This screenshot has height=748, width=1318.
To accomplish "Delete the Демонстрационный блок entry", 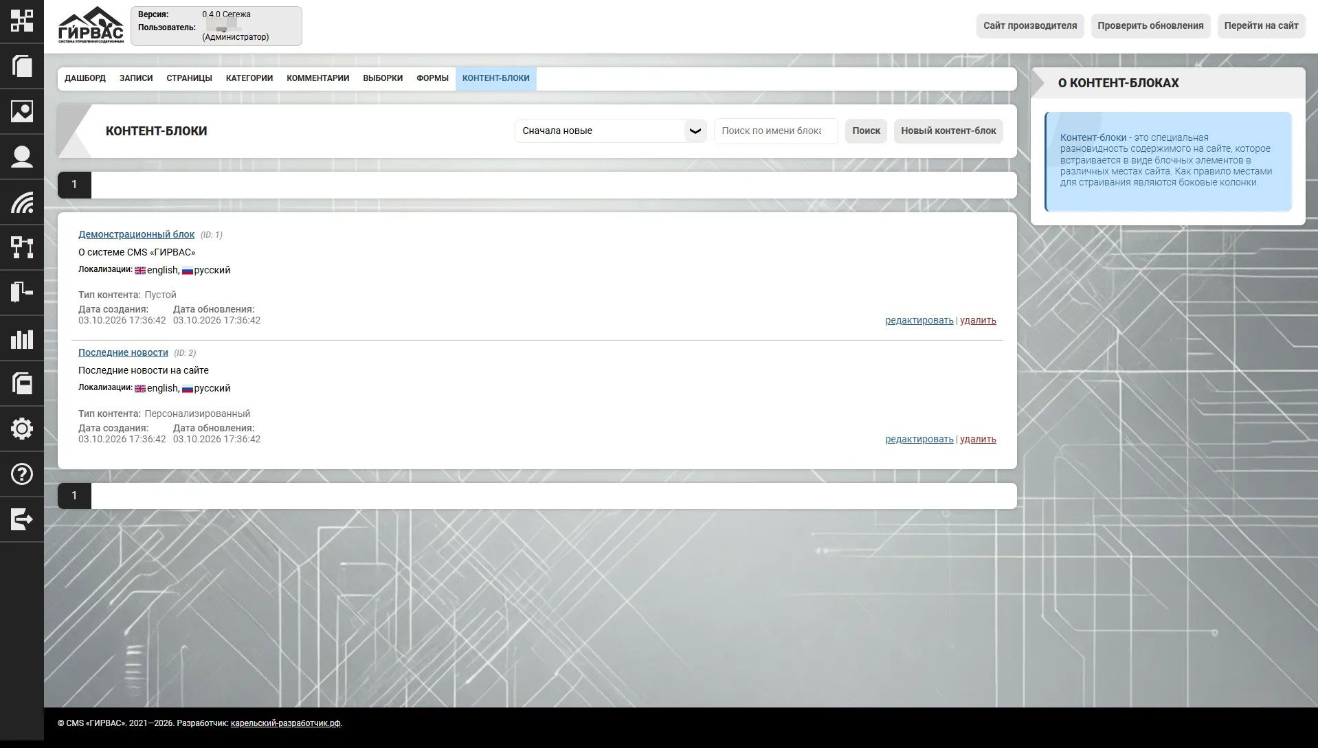I will (x=978, y=320).
